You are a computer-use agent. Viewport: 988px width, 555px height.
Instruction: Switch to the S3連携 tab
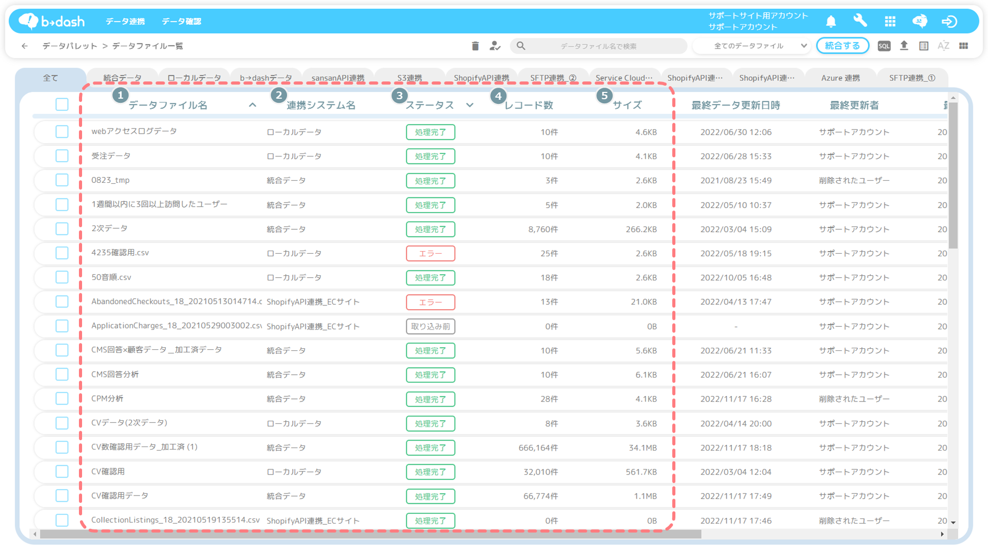[x=410, y=78]
